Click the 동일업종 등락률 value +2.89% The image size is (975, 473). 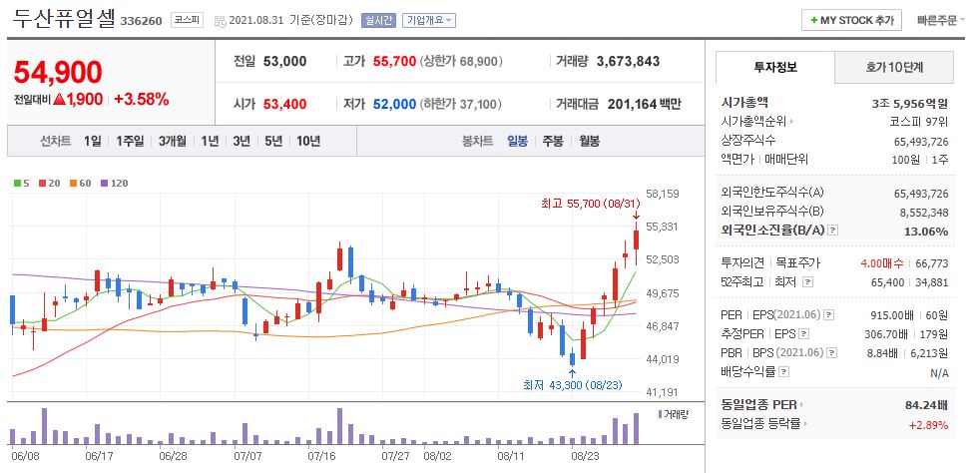(928, 425)
